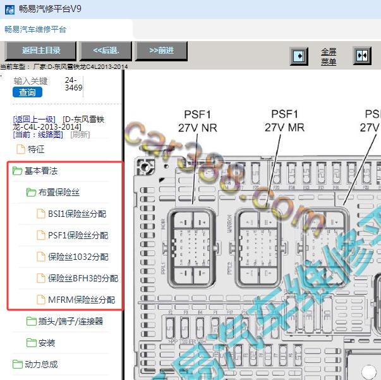Click the MFRM保险丝分配 page icon
This screenshot has height=380, width=381.
click(41, 300)
